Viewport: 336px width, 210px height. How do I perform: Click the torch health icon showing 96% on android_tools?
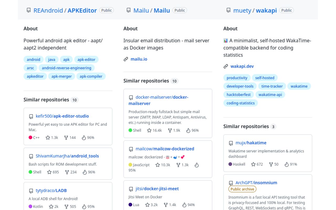[85, 172]
